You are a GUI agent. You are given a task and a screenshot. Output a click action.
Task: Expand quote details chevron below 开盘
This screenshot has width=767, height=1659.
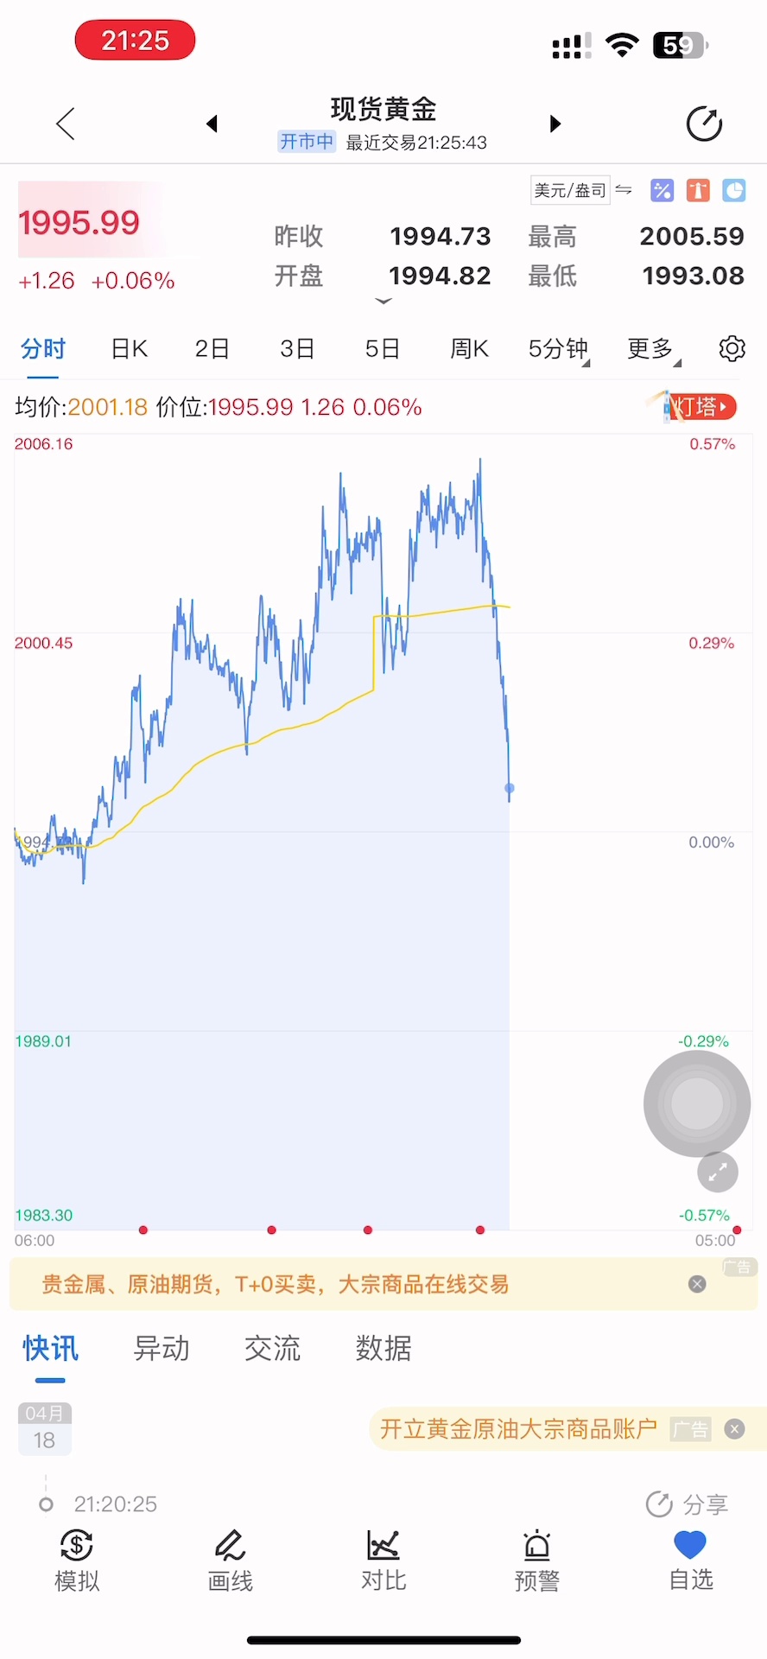[x=383, y=301]
